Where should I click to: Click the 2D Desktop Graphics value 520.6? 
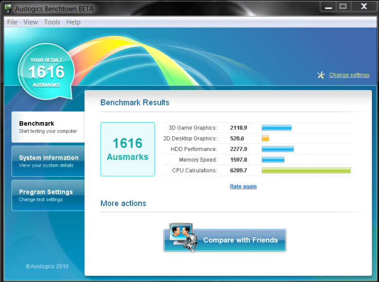237,138
